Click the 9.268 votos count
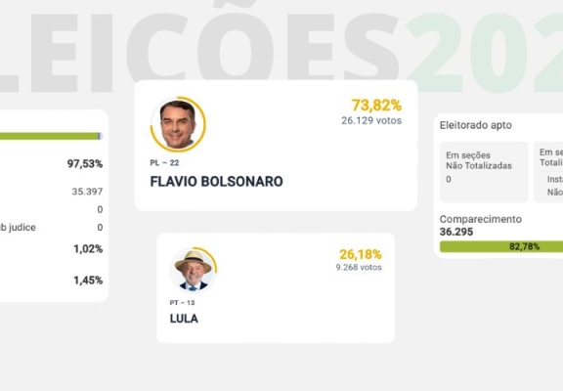Image resolution: width=563 pixels, height=391 pixels. tap(359, 268)
